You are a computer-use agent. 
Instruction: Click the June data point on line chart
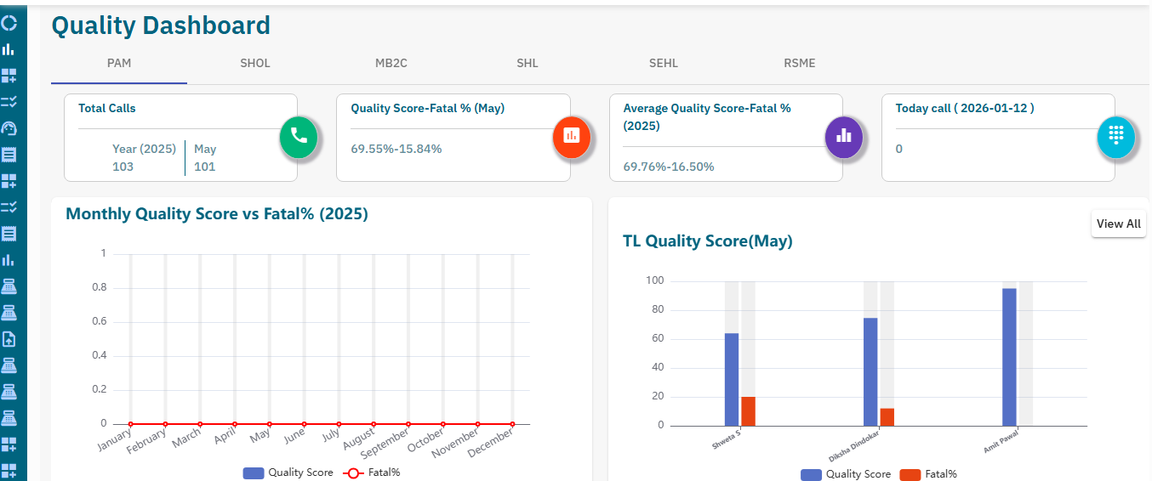pyautogui.click(x=304, y=424)
